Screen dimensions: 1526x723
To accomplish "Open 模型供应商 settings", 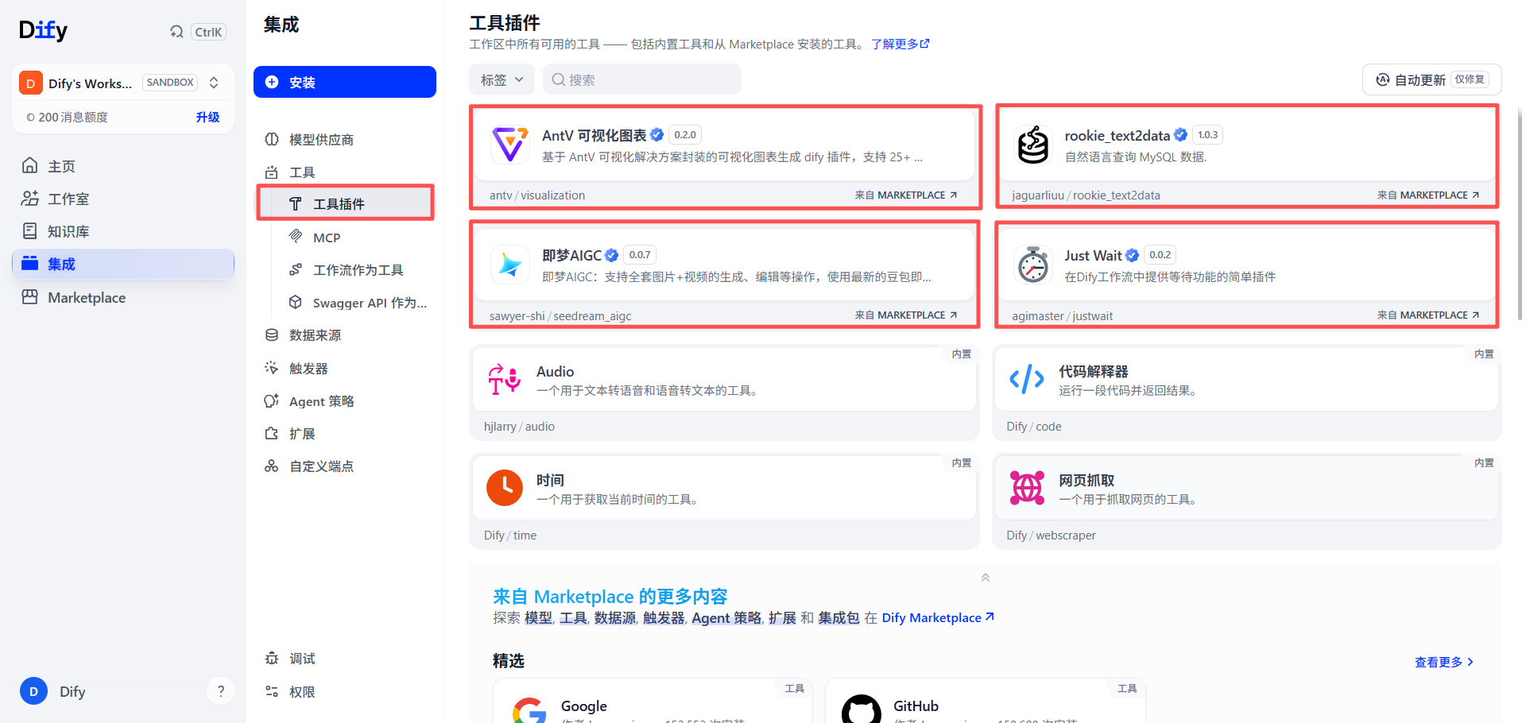I will (x=345, y=140).
